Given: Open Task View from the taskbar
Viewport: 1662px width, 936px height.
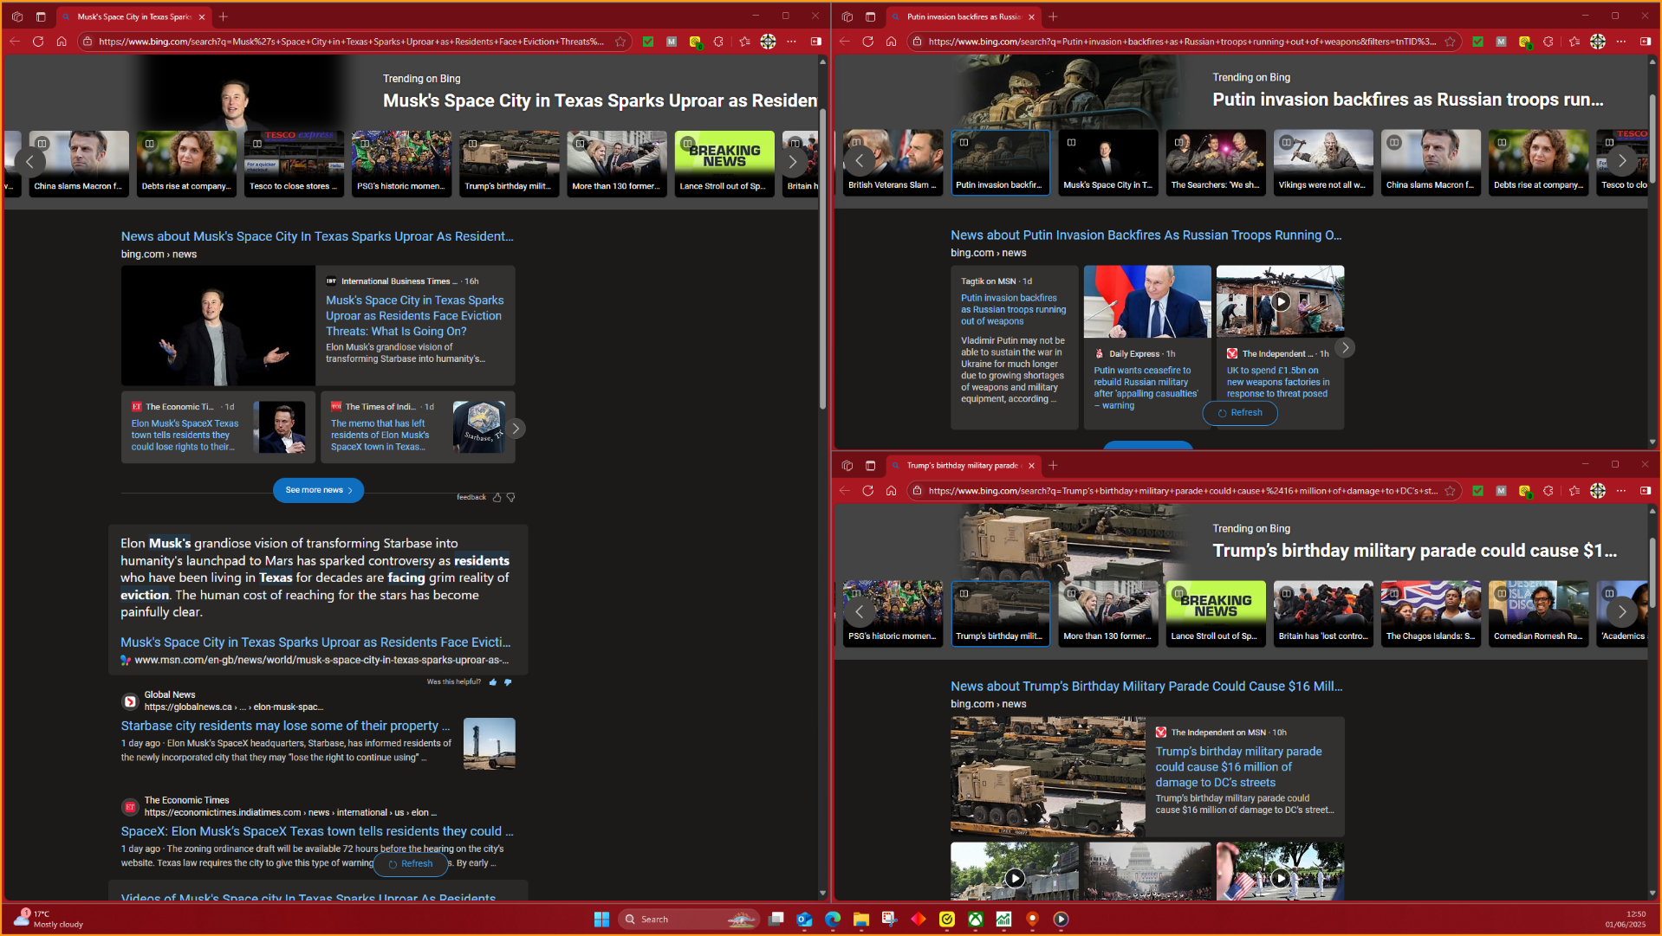Looking at the screenshot, I should (776, 920).
